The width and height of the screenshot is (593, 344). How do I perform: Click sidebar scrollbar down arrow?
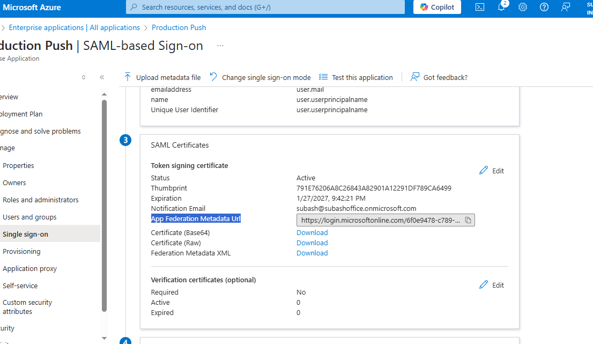pyautogui.click(x=105, y=338)
